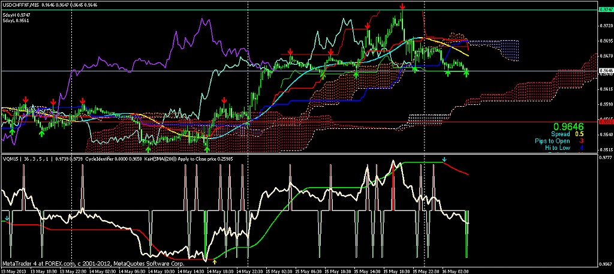Click the 14 May 14:30 time label

(x=190, y=271)
